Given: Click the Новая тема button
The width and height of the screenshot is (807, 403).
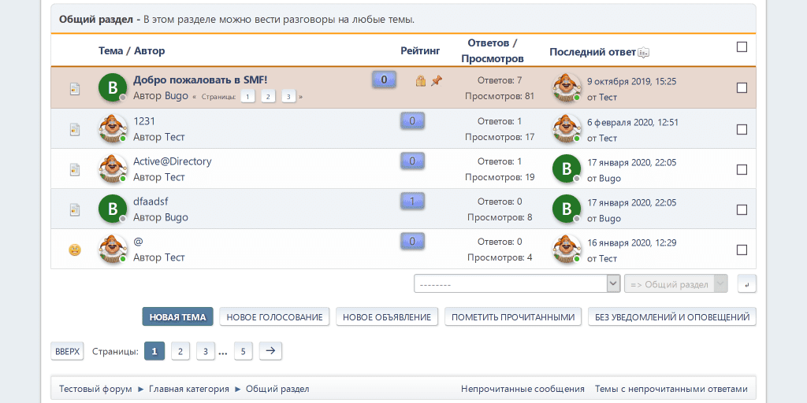Looking at the screenshot, I should point(177,317).
